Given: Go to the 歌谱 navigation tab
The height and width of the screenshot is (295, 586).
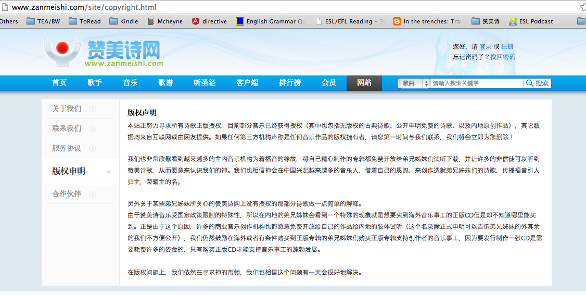Looking at the screenshot, I should [x=165, y=83].
